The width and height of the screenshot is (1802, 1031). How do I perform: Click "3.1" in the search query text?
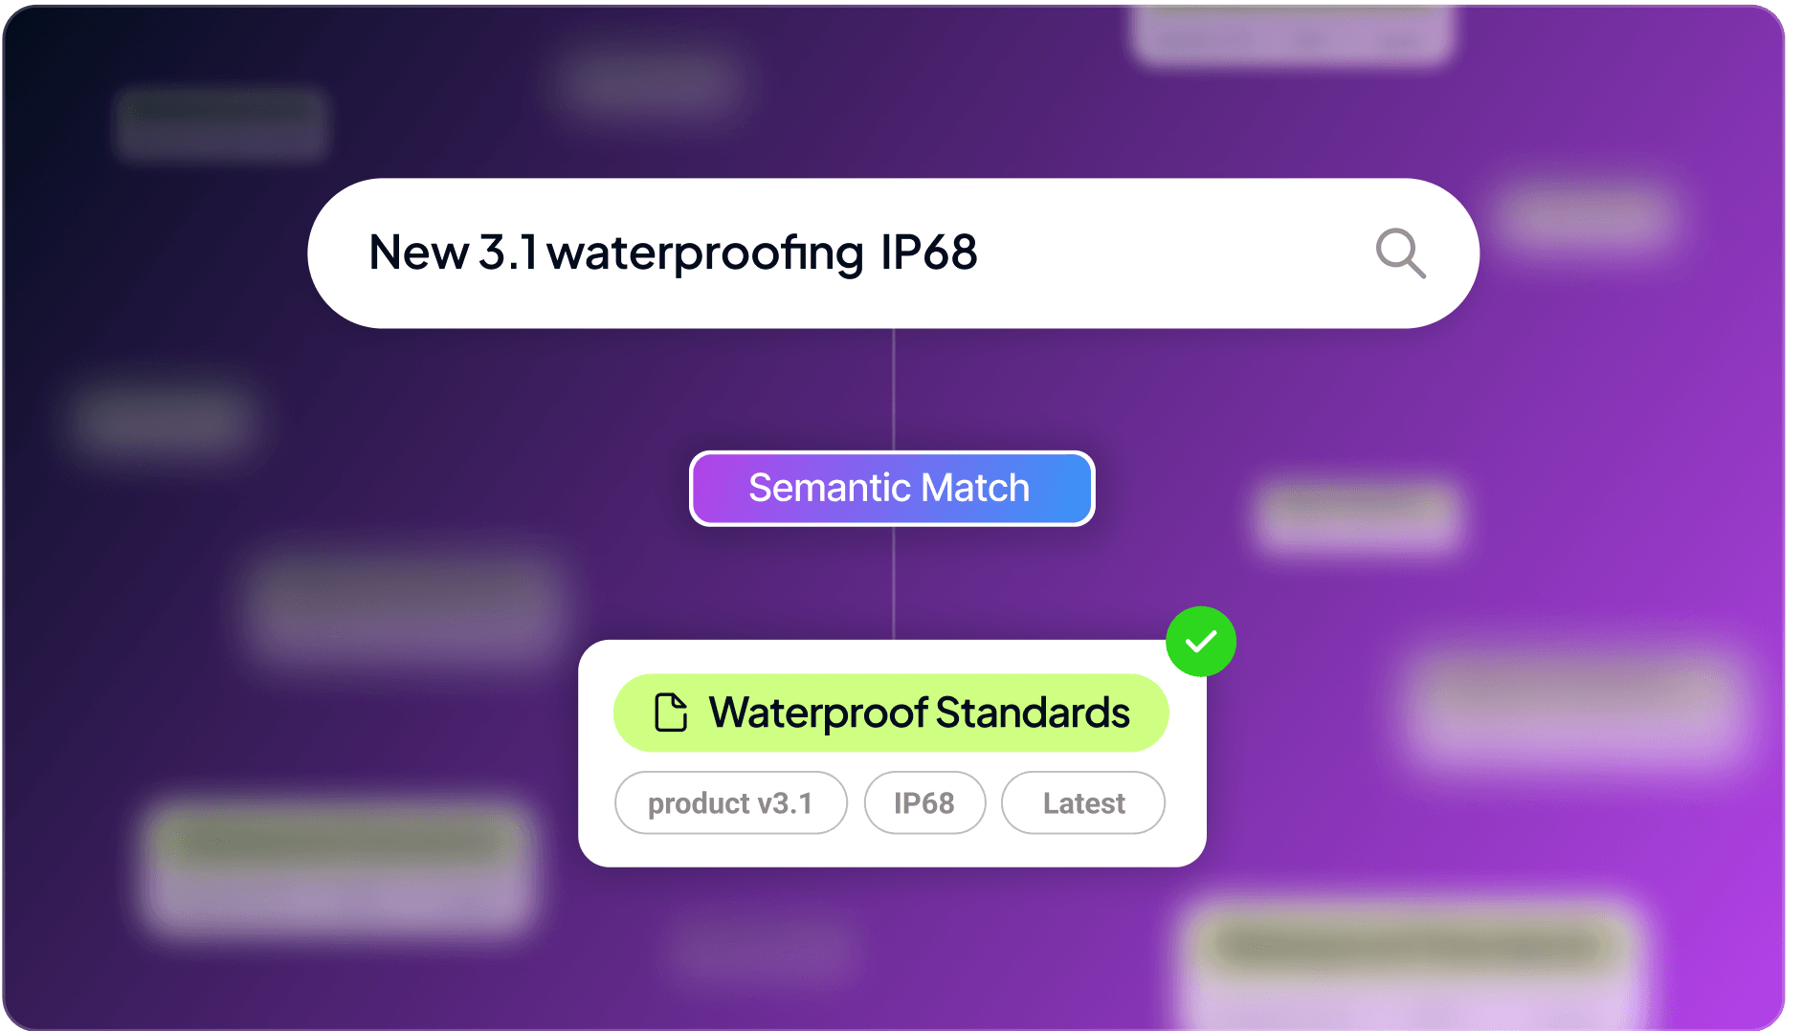(x=508, y=253)
